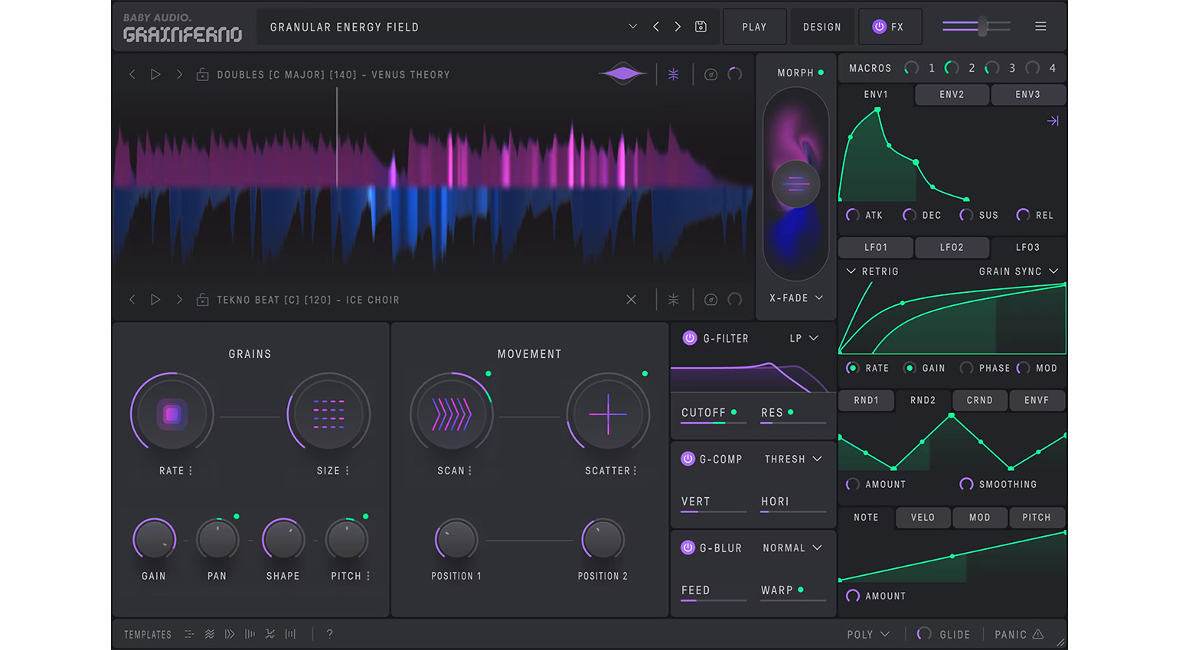
Task: Save the current preset with the disk icon
Action: click(700, 26)
